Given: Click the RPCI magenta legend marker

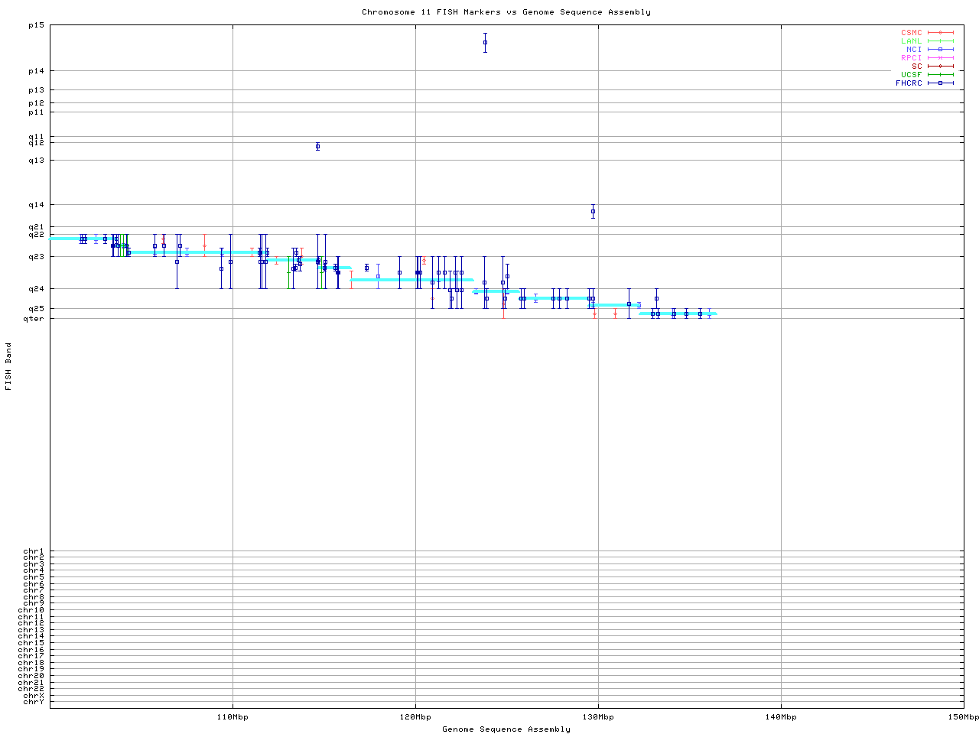Looking at the screenshot, I should coord(940,58).
